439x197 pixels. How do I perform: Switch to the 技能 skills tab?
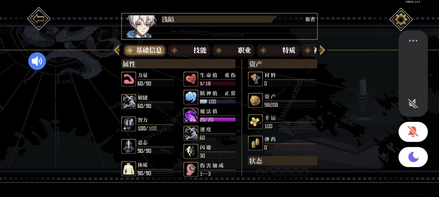[189, 50]
